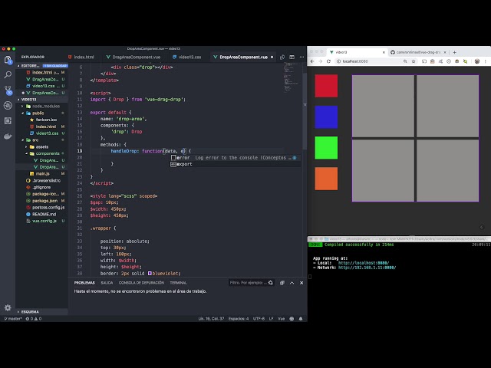Viewport: 491px width, 368px height.
Task: Close the bottom Problems panel
Action: point(302,283)
